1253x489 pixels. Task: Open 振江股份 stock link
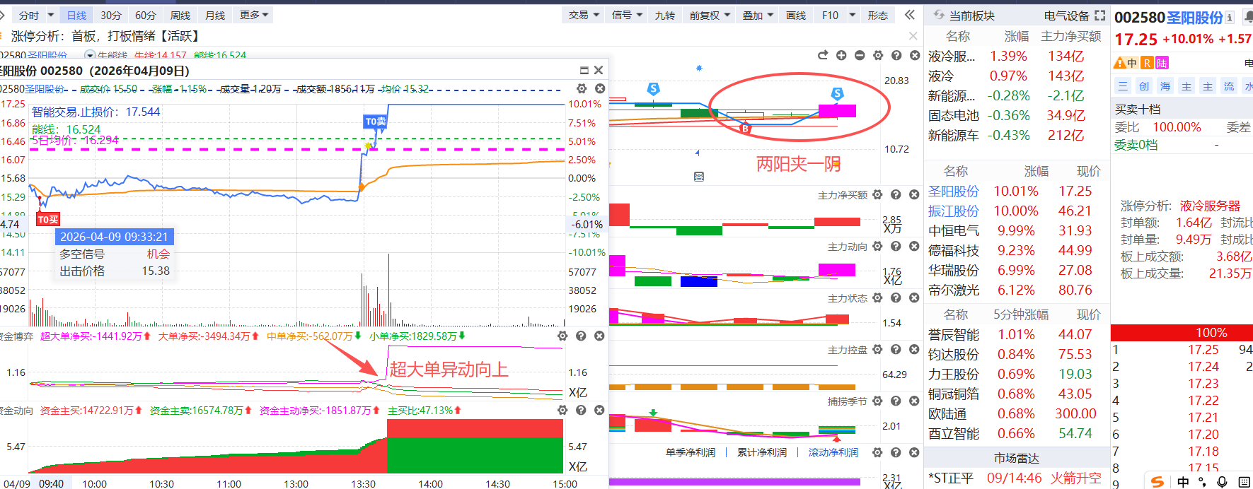point(953,211)
